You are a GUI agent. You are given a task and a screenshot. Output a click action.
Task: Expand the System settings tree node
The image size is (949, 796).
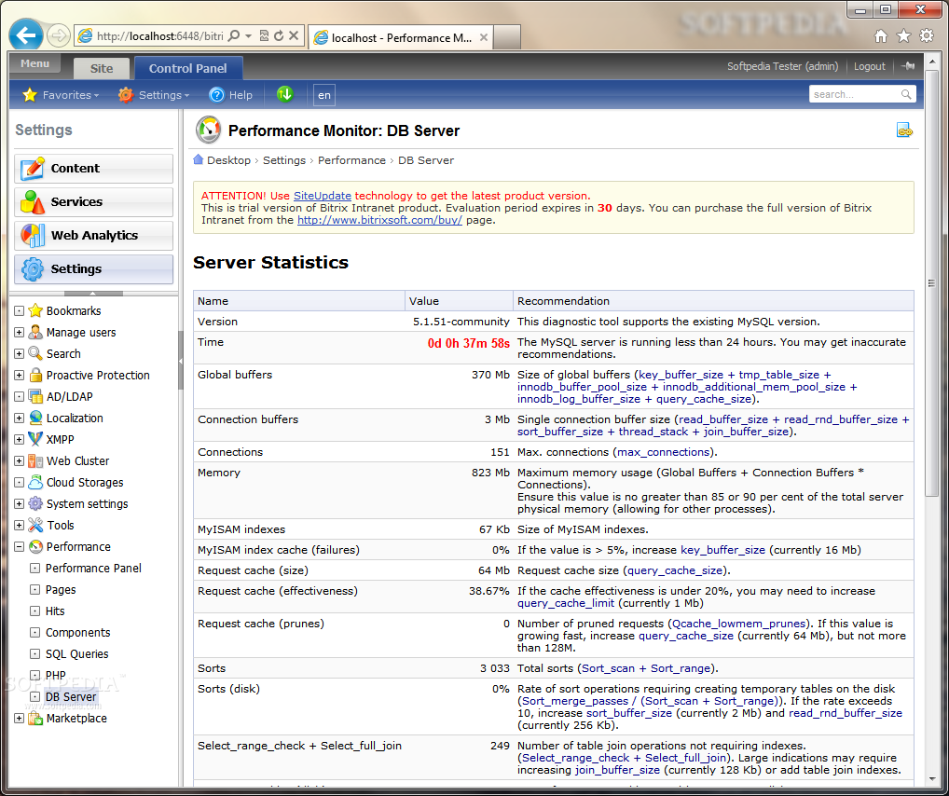20,503
